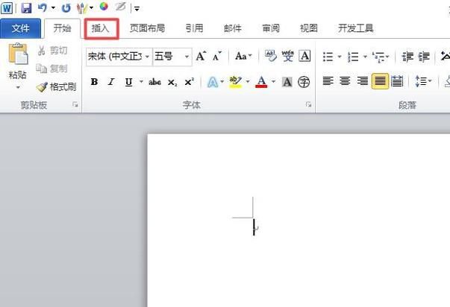Switch to the 插入 (Insert) tab
450x307 pixels.
click(x=101, y=28)
